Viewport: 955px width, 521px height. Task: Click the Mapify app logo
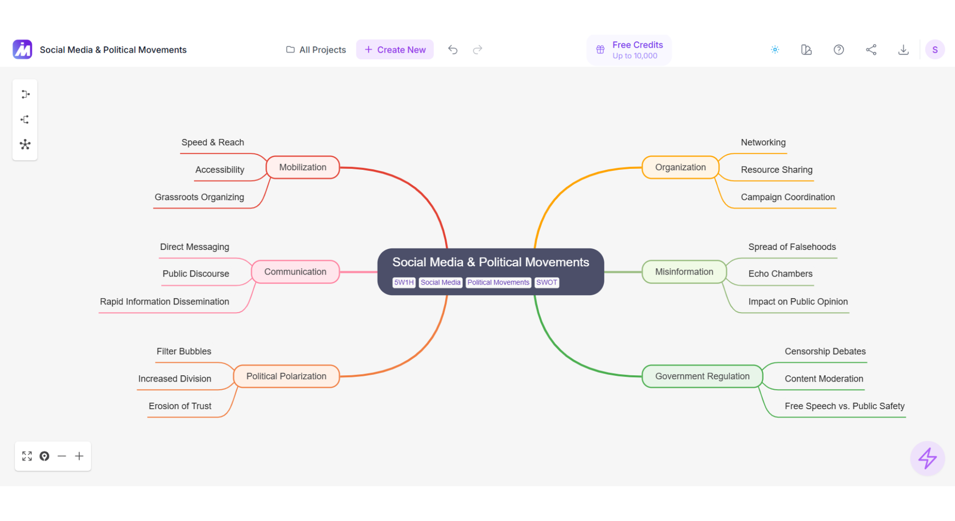pyautogui.click(x=22, y=49)
